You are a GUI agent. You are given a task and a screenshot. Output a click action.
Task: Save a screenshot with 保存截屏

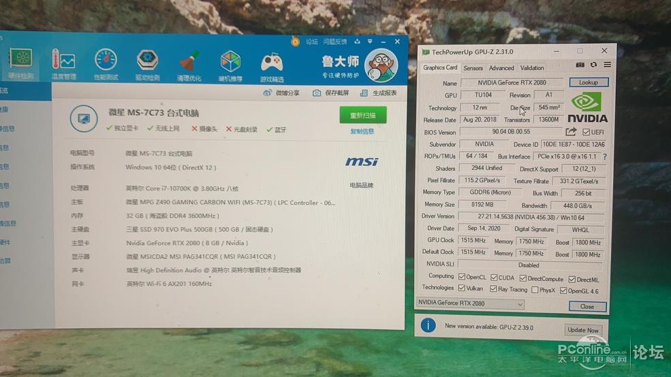click(330, 93)
